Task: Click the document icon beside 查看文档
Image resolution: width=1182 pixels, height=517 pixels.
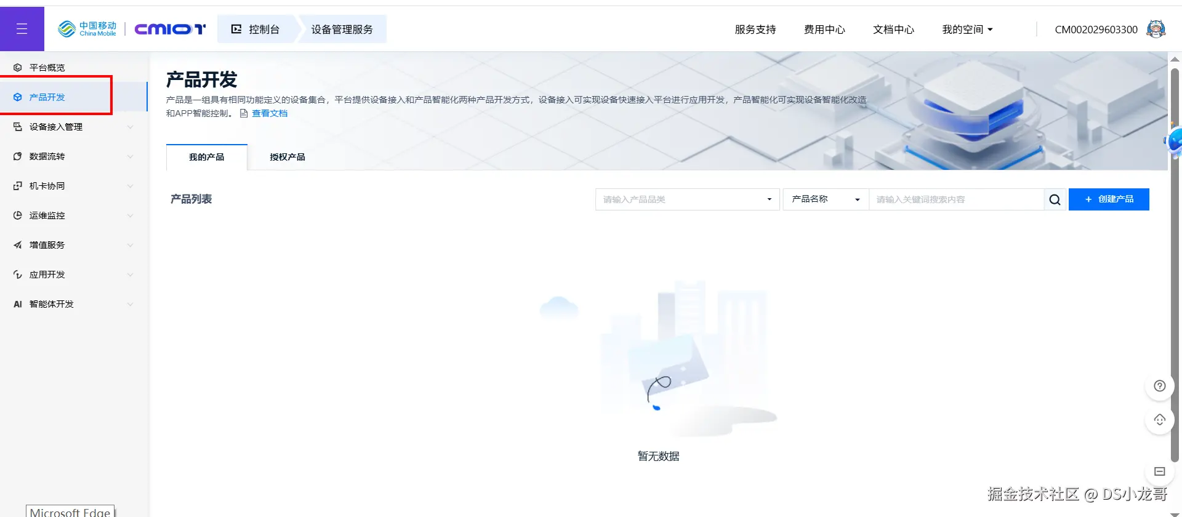Action: pos(244,113)
